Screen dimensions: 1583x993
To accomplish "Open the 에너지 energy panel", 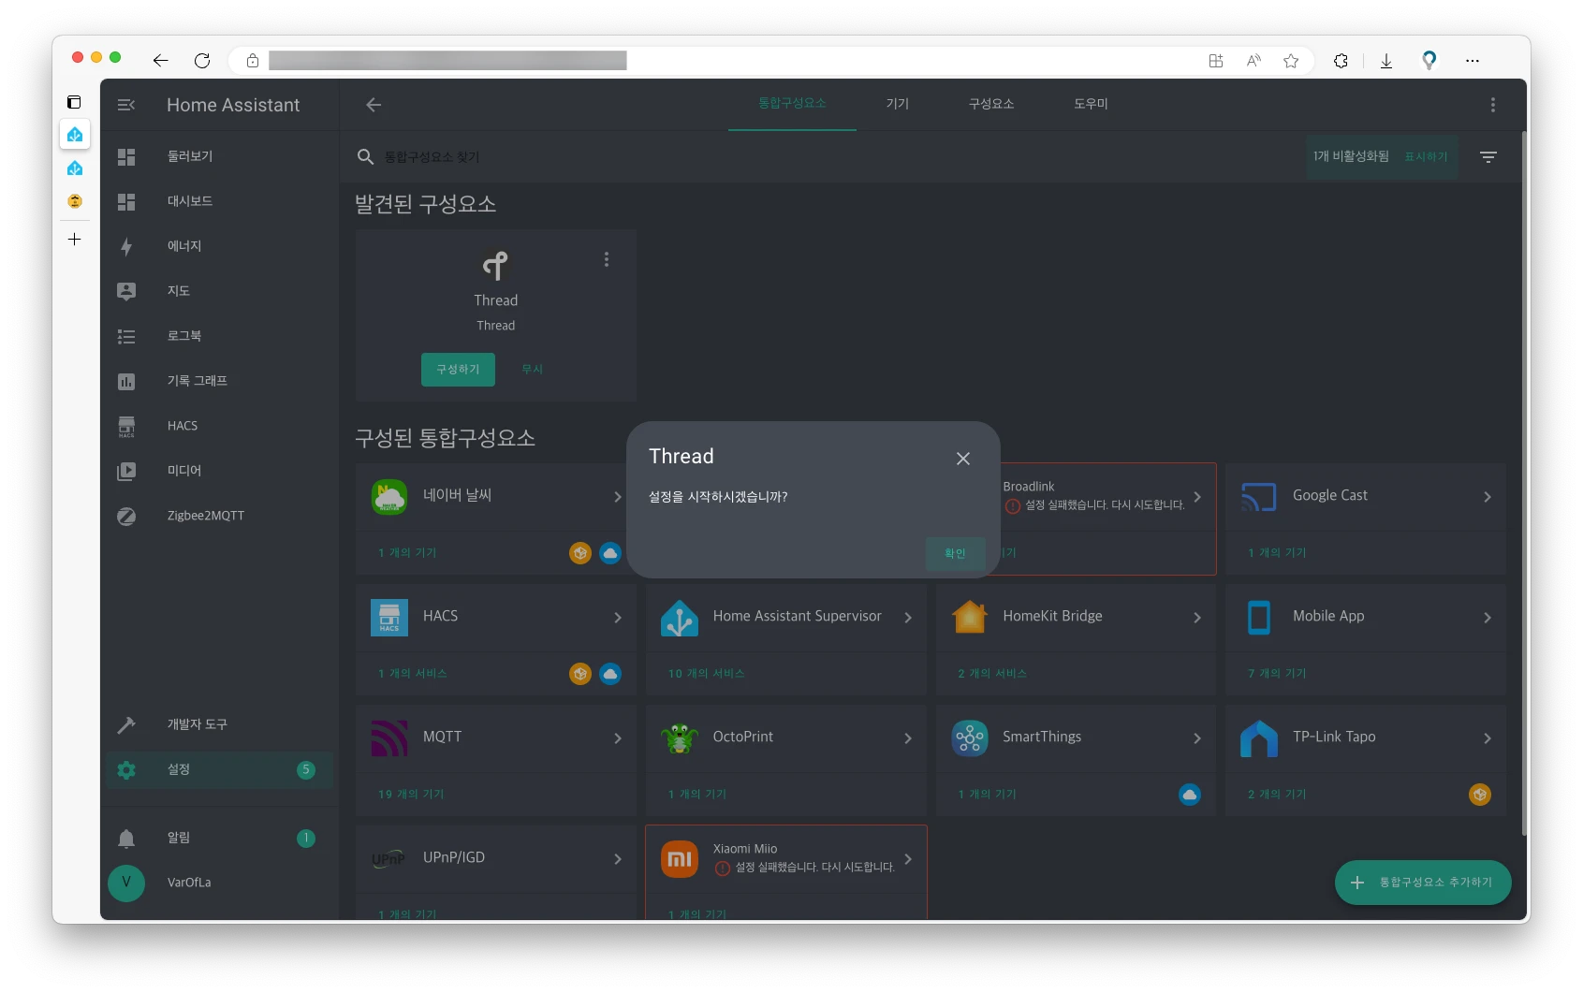I will pos(183,246).
